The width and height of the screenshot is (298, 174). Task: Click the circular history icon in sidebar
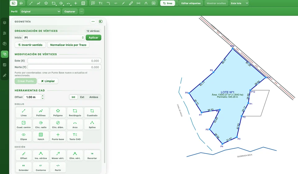point(5,44)
